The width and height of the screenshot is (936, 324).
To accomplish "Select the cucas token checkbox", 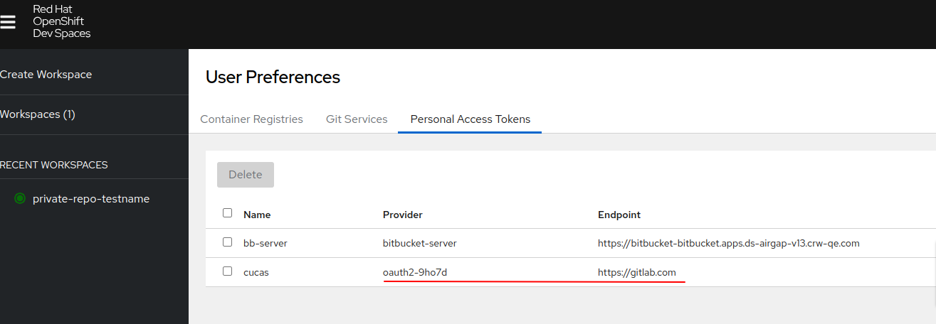I will pos(227,271).
